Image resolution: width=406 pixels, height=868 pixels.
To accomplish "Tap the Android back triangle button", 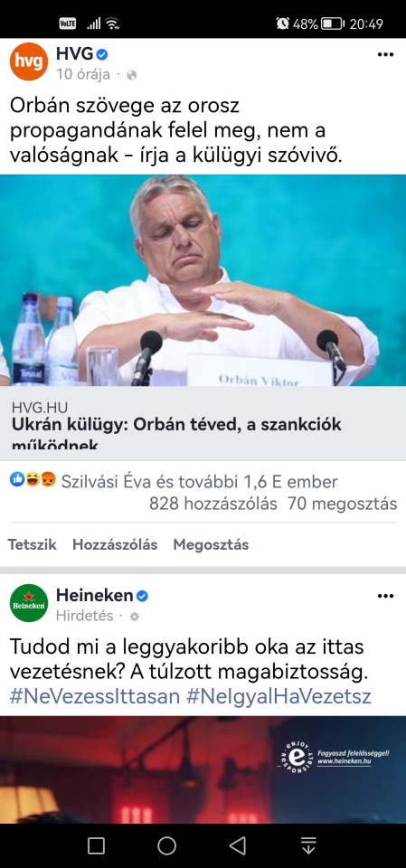I will tap(238, 845).
